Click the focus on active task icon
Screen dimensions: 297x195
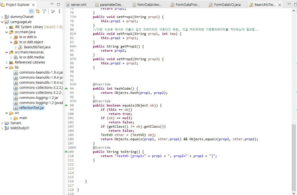(53, 12)
